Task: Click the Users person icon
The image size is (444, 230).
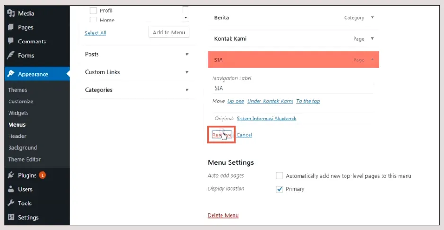Action: click(x=11, y=189)
